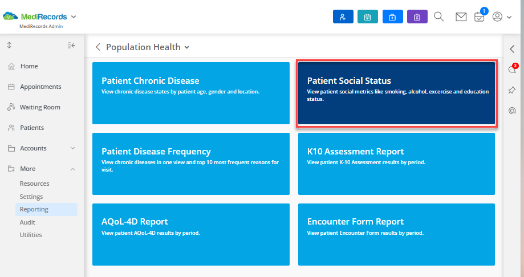
Task: Click the Patients person icon
Action: pyautogui.click(x=11, y=128)
